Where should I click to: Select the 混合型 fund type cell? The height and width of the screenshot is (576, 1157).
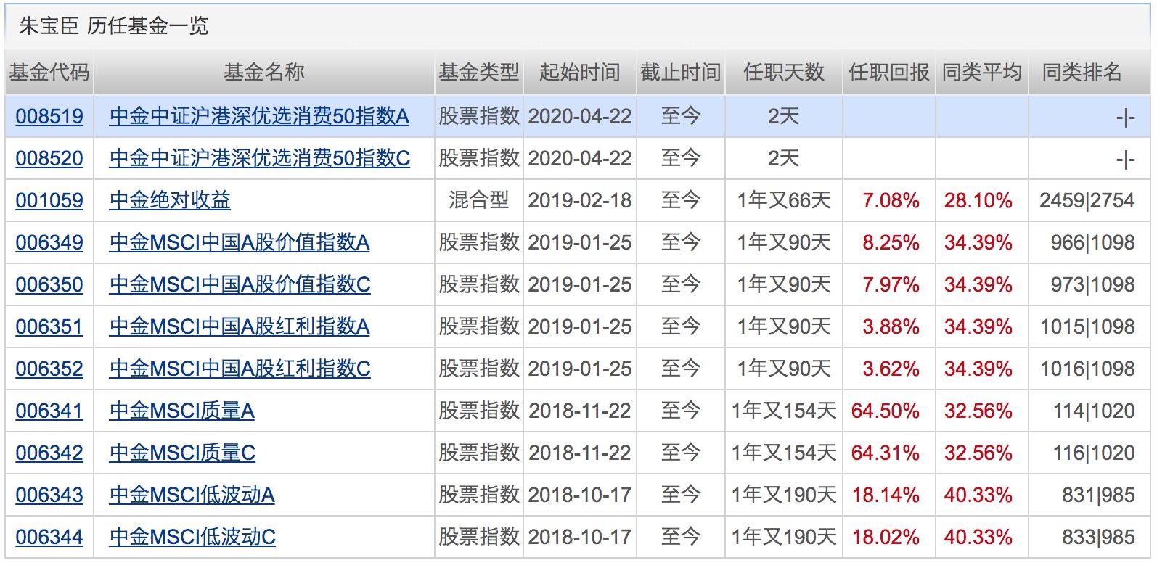coord(479,200)
